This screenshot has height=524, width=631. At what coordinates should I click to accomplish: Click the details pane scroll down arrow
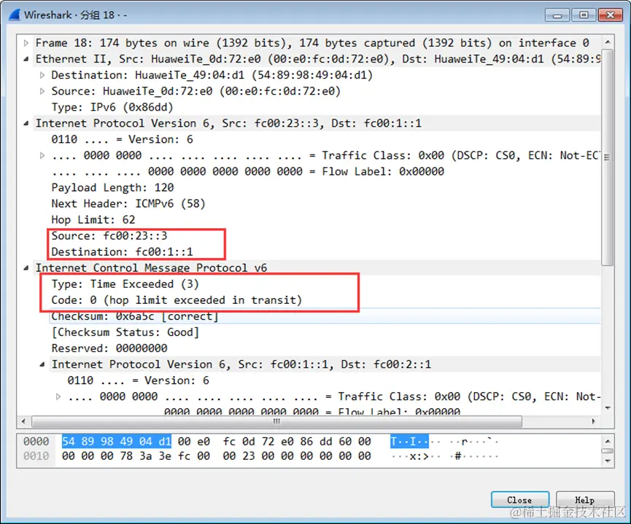(x=608, y=408)
